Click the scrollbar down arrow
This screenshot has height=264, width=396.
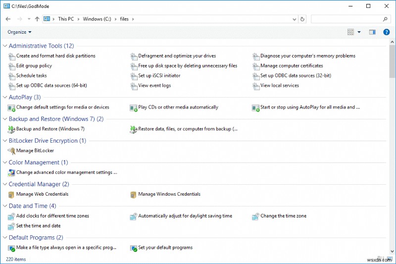click(392, 251)
